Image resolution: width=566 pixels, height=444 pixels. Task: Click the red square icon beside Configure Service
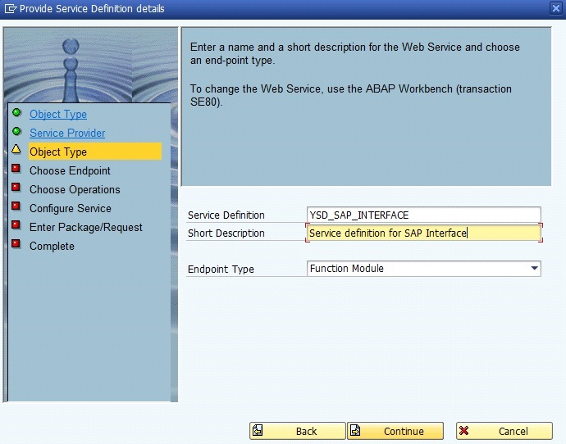point(16,207)
